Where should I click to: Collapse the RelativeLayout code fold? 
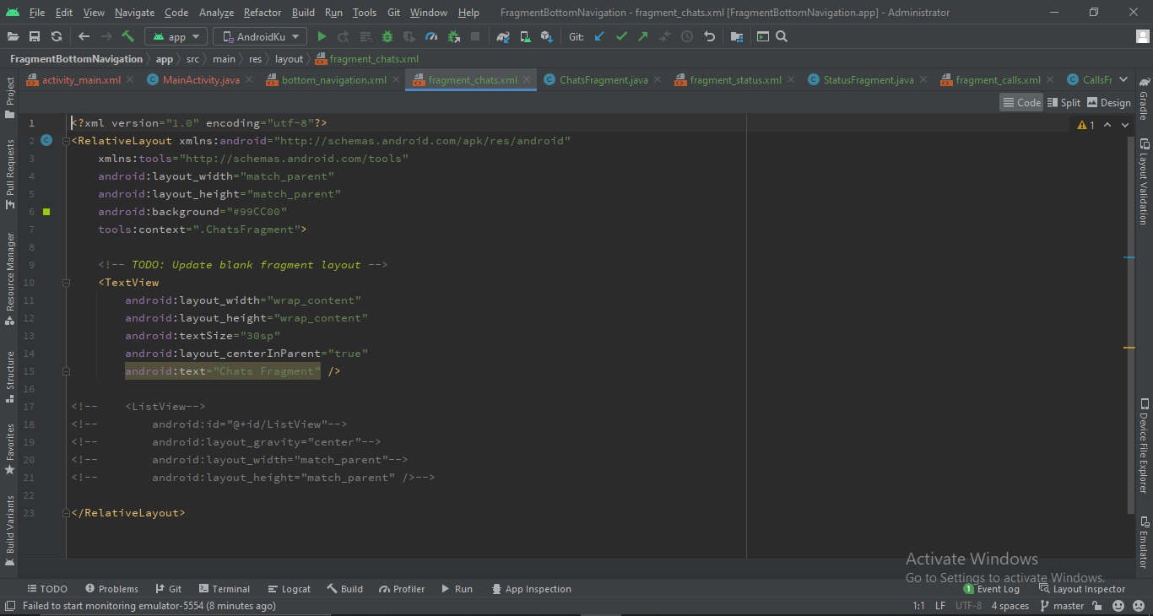(x=65, y=140)
